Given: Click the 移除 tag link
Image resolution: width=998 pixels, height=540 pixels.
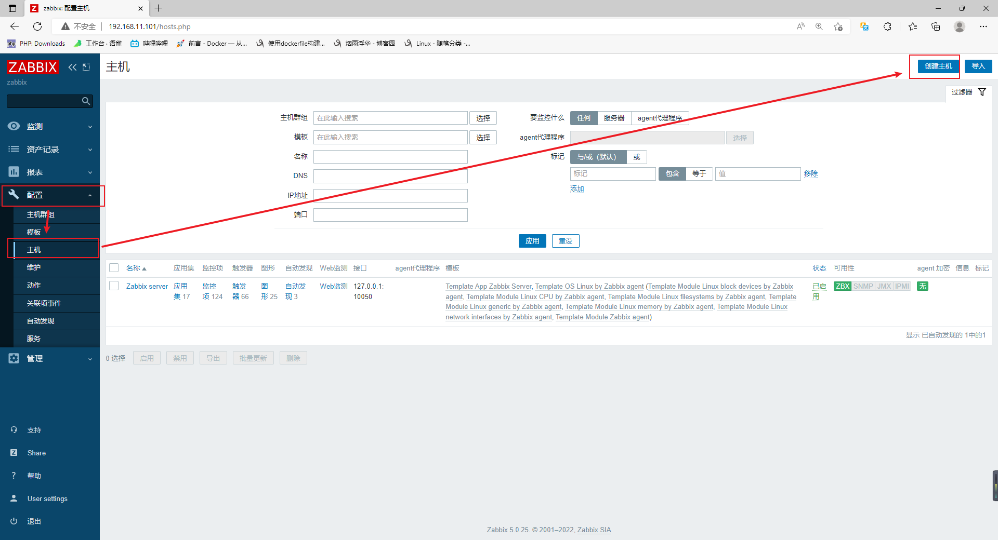Looking at the screenshot, I should (x=811, y=173).
